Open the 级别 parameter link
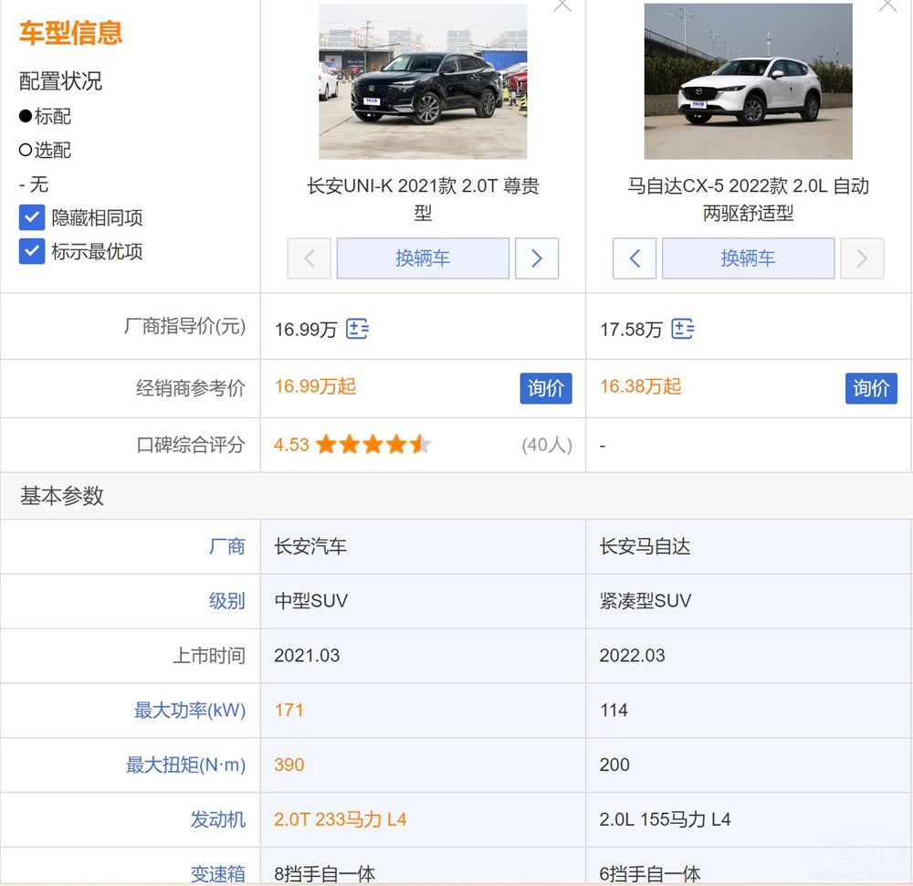Viewport: 913px width, 886px height. click(227, 601)
